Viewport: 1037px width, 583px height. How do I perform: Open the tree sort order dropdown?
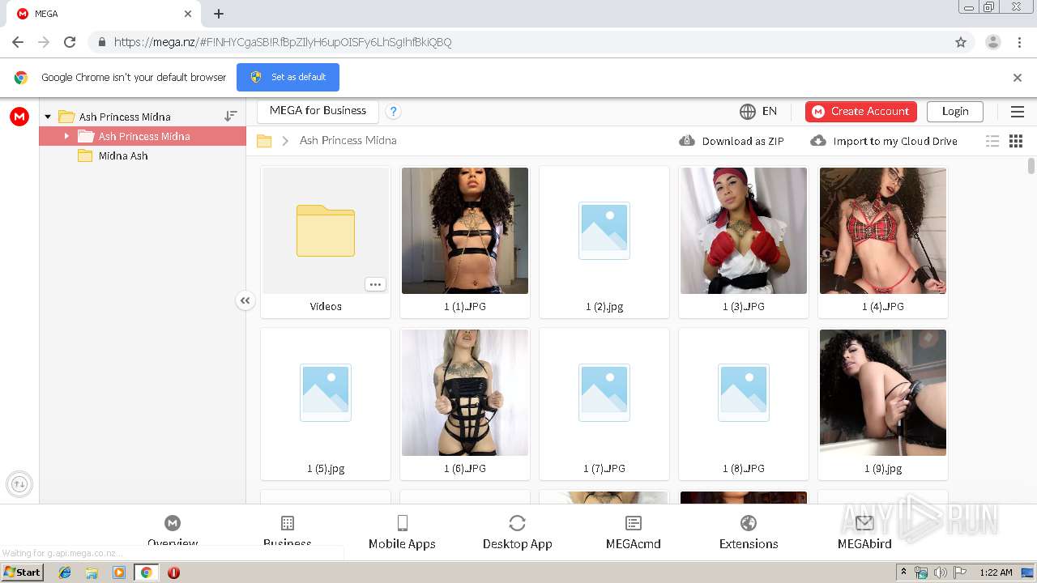[x=231, y=117]
